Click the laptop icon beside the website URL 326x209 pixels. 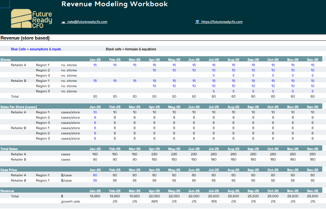coord(197,22)
